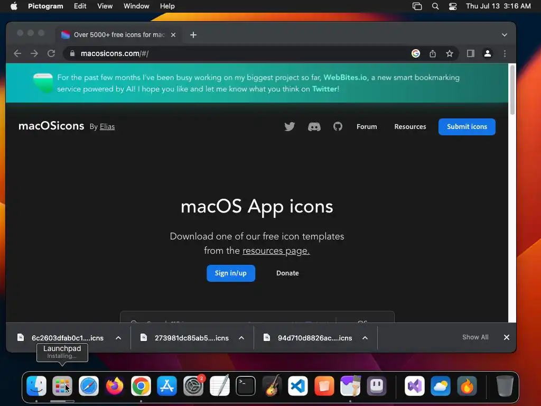Close the 'Over 5000+ free icons' tab
This screenshot has height=406, width=541.
click(173, 35)
